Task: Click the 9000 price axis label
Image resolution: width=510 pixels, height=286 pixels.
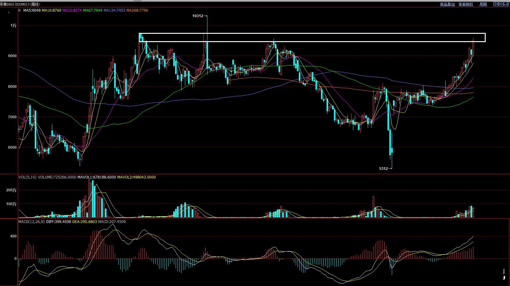Action: (12, 56)
